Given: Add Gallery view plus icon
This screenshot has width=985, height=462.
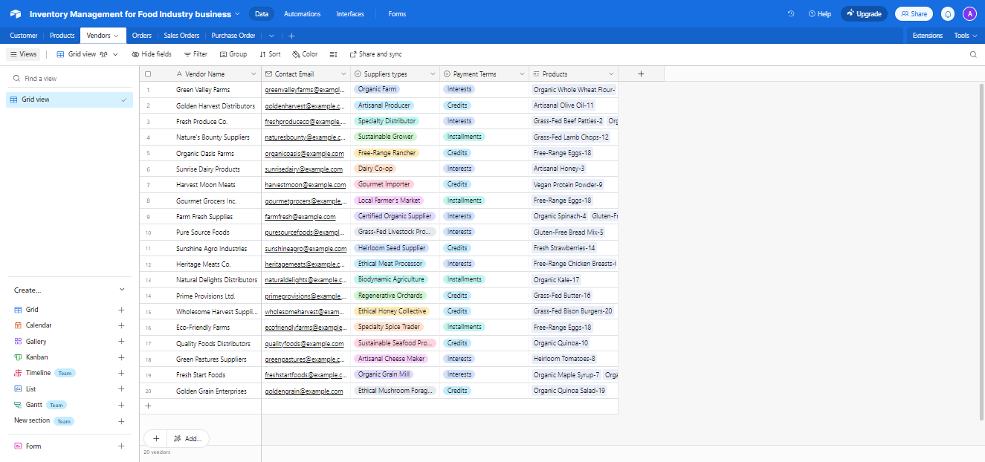Looking at the screenshot, I should 121,342.
